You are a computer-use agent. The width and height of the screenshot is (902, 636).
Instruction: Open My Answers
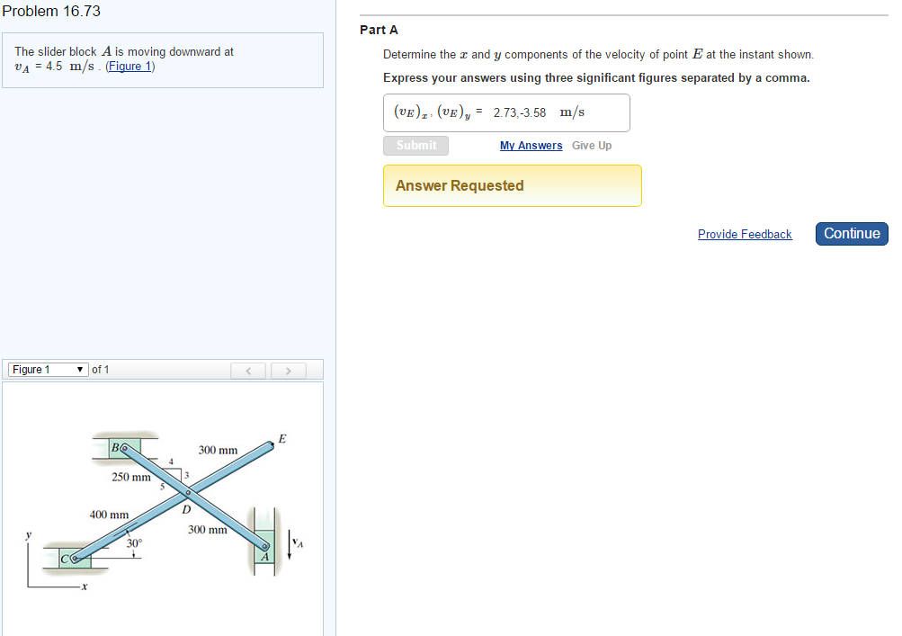[x=531, y=145]
